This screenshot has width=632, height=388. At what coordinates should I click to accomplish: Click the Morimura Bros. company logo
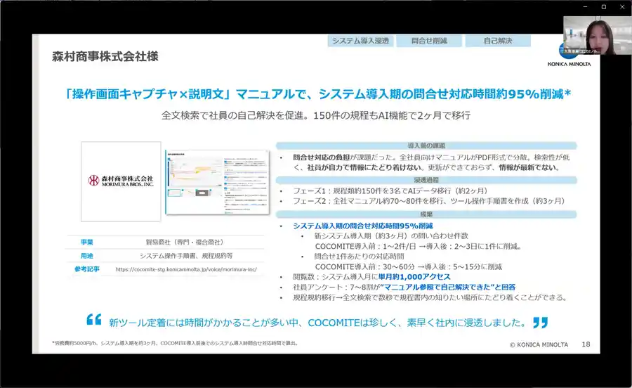120,181
